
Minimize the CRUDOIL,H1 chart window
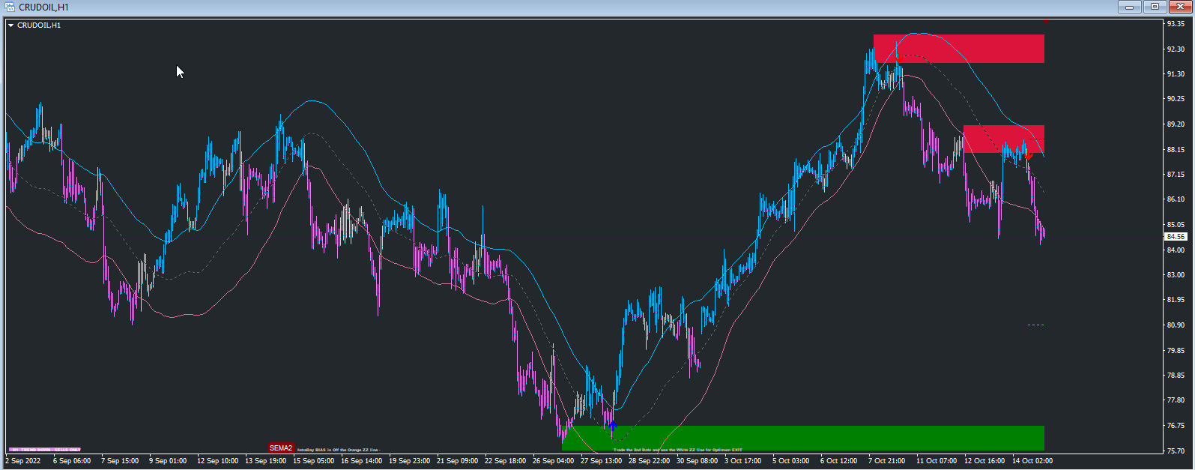click(x=1129, y=7)
